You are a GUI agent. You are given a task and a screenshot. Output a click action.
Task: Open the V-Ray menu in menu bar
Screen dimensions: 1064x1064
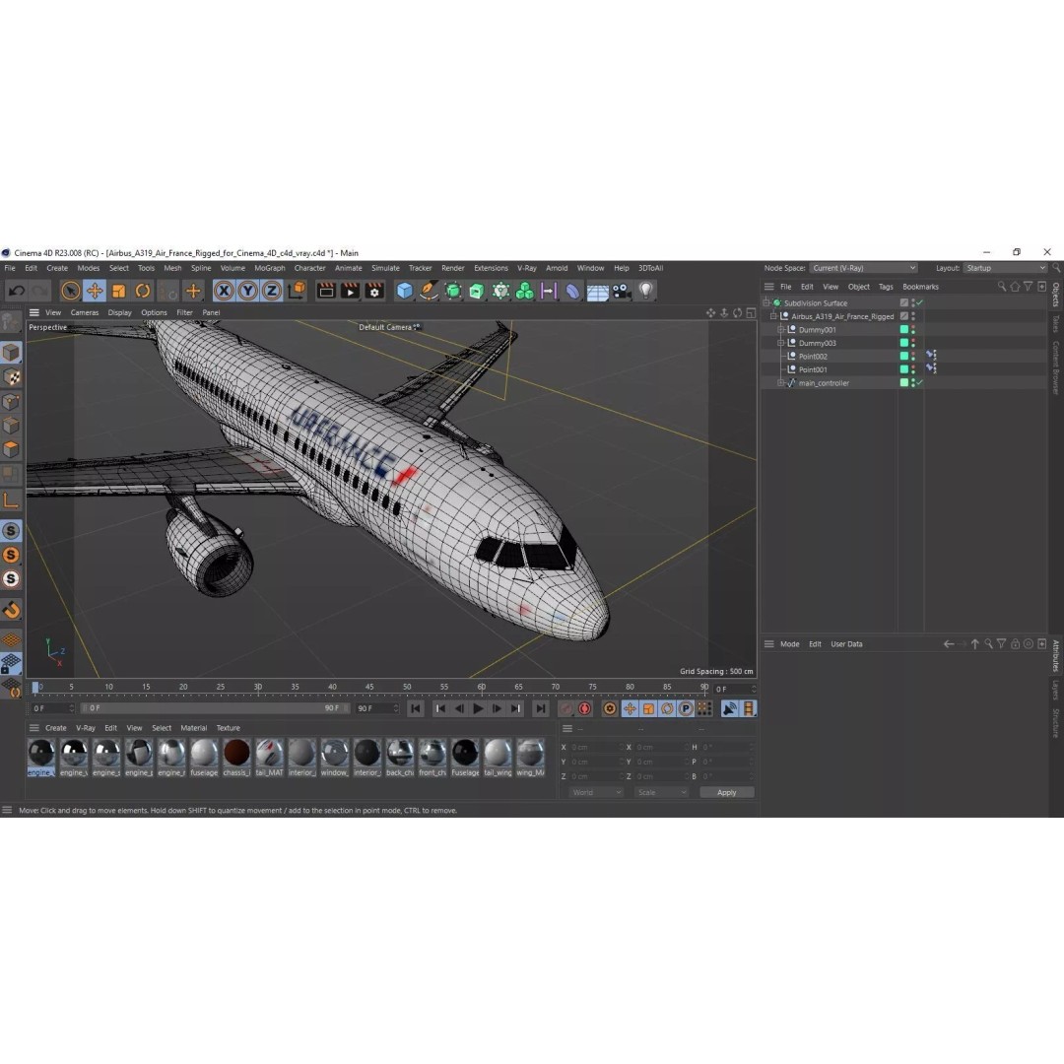[x=526, y=268]
